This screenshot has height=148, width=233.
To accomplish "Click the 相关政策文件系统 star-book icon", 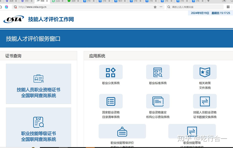I will [x=205, y=72].
